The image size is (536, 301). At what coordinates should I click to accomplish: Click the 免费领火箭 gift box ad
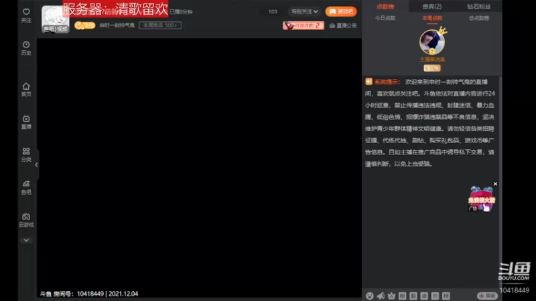(x=481, y=199)
